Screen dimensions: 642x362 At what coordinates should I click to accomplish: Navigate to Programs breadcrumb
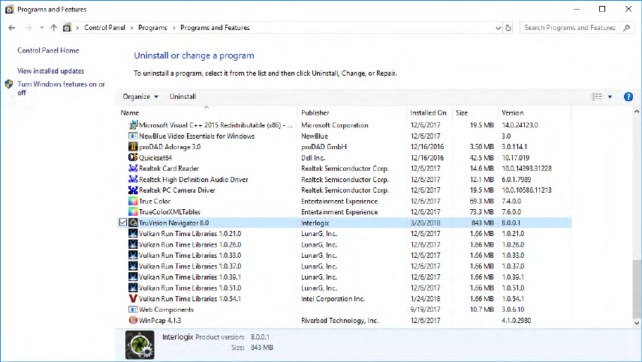pyautogui.click(x=152, y=28)
